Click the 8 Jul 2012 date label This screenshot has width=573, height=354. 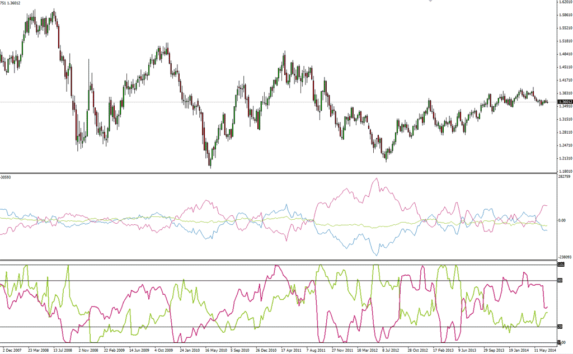click(391, 350)
